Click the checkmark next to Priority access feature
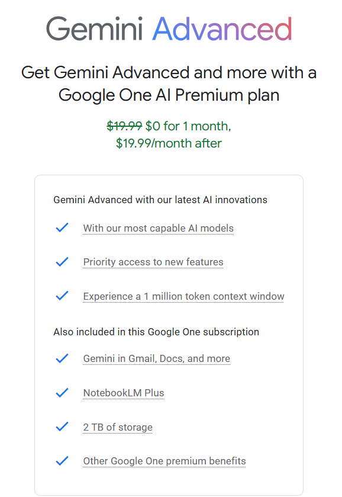 [x=62, y=262]
